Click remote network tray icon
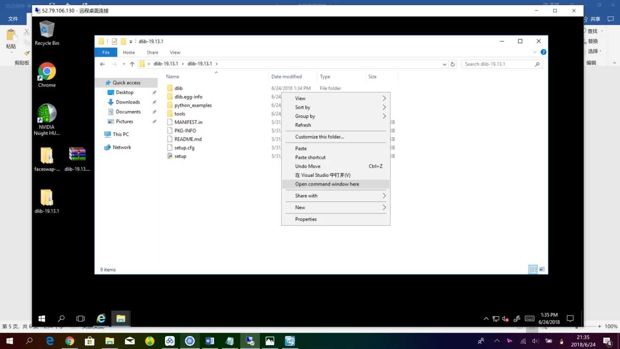620x349 pixels. pyautogui.click(x=496, y=318)
